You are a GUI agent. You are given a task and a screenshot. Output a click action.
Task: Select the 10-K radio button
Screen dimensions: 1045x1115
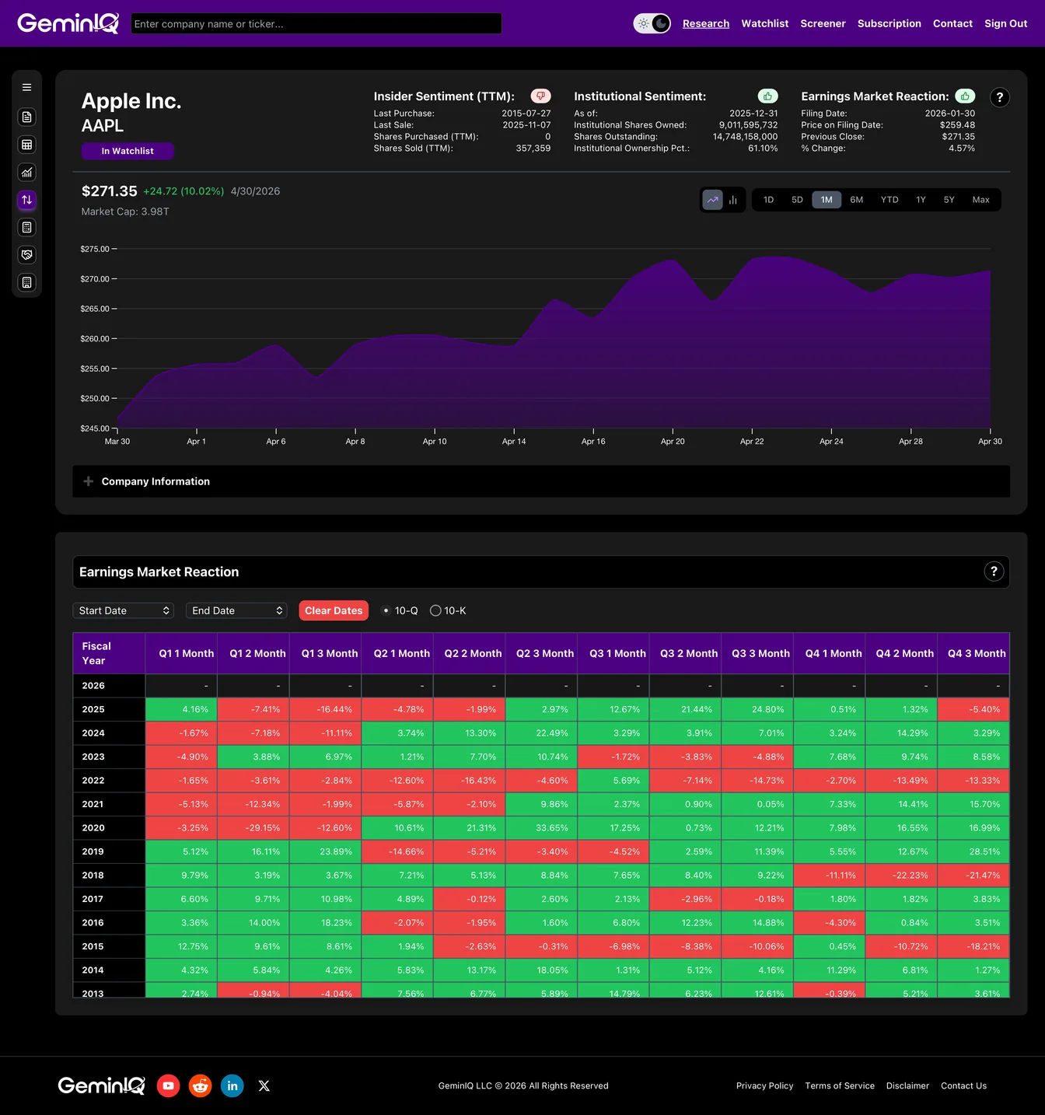(x=435, y=610)
